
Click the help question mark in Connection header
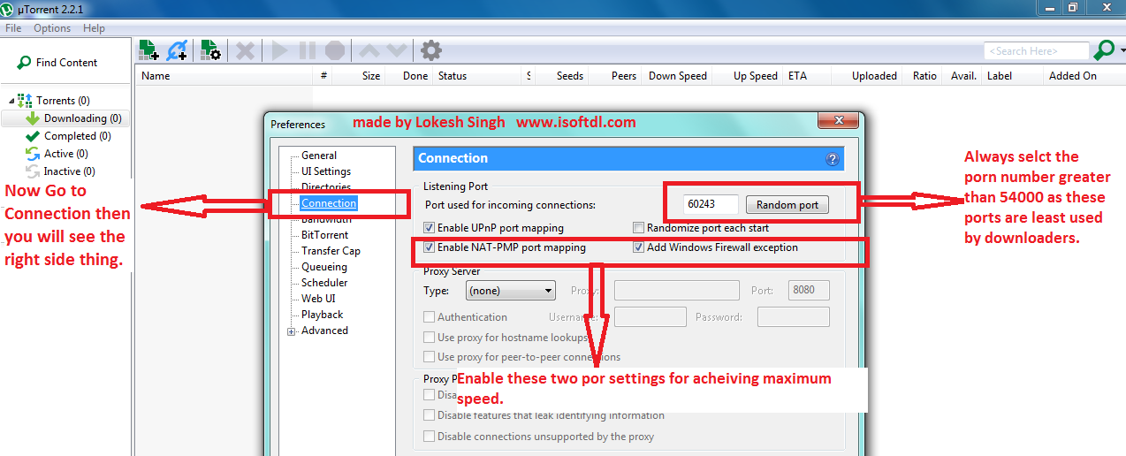click(x=832, y=159)
